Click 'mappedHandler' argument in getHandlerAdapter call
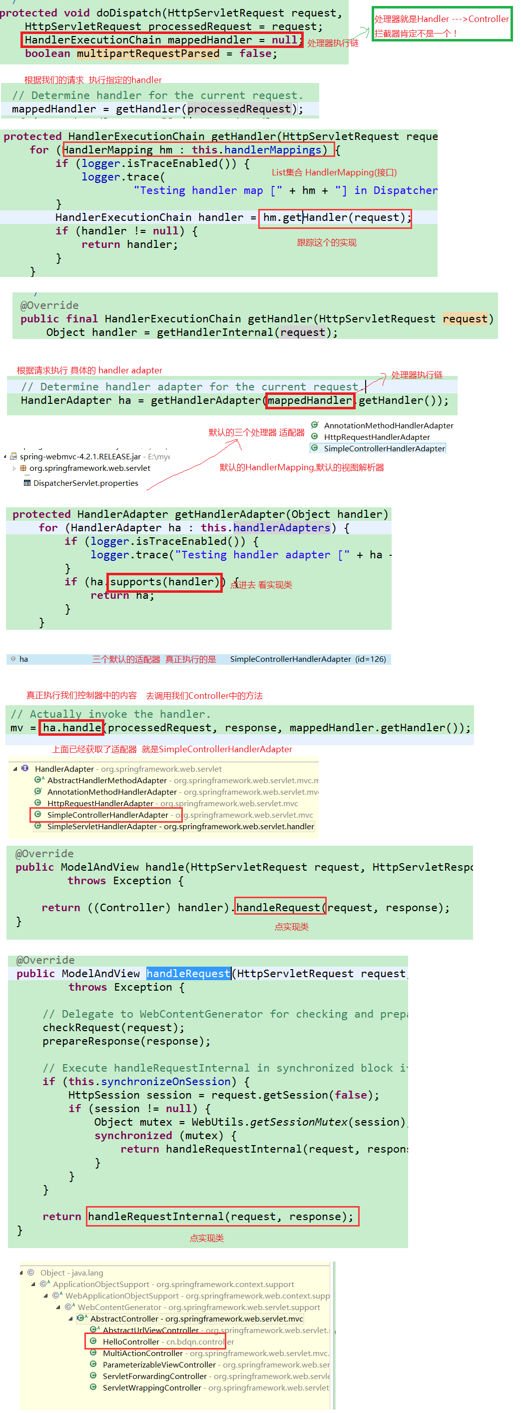This screenshot has height=1413, width=521. (x=309, y=400)
